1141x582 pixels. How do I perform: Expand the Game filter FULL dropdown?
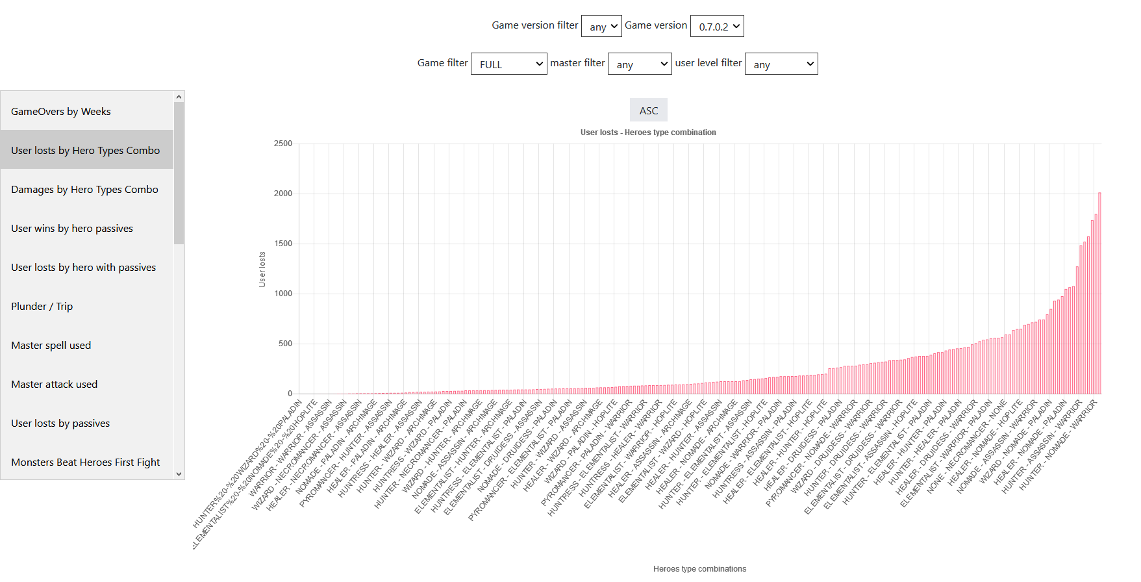click(508, 64)
